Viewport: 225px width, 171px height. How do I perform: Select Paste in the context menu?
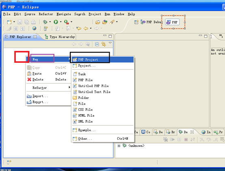(48, 73)
